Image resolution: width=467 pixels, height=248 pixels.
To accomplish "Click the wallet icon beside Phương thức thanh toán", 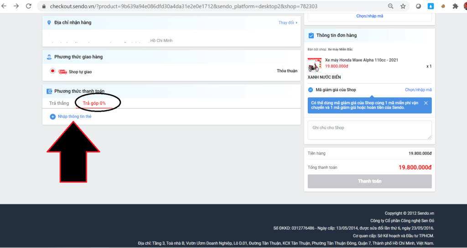I will coord(49,91).
